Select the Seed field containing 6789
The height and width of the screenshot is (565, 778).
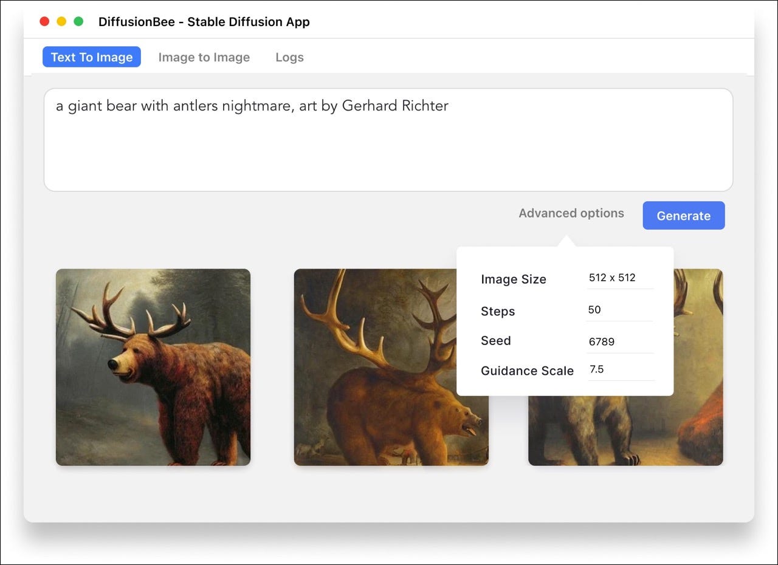pos(619,341)
